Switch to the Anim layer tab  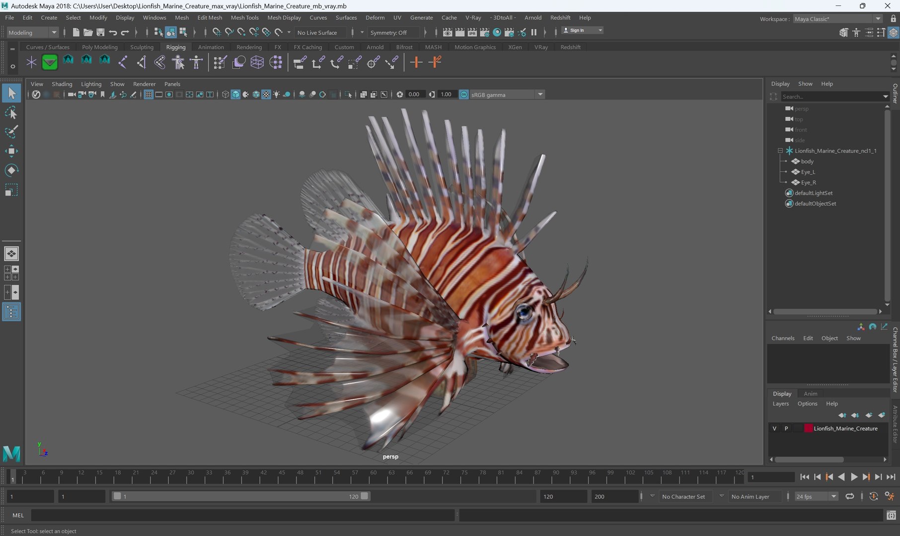[x=811, y=394]
